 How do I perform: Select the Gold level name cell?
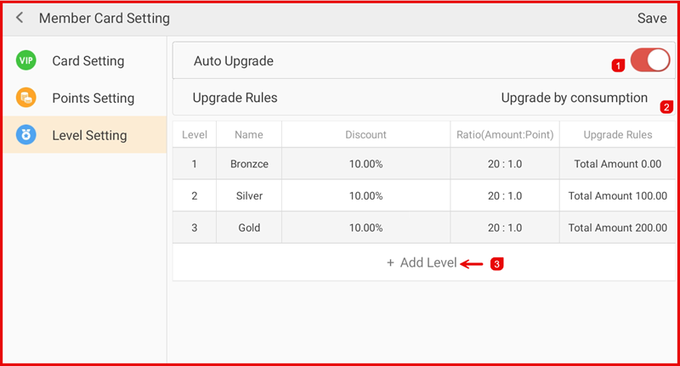(x=249, y=228)
